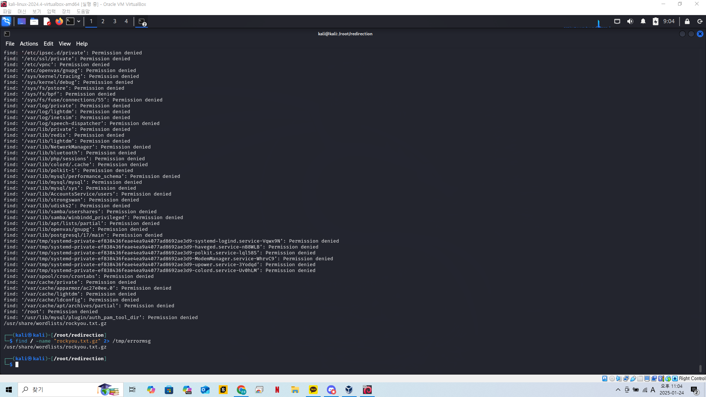Expand the terminal launcher dropdown arrow
The width and height of the screenshot is (706, 397).
[79, 21]
